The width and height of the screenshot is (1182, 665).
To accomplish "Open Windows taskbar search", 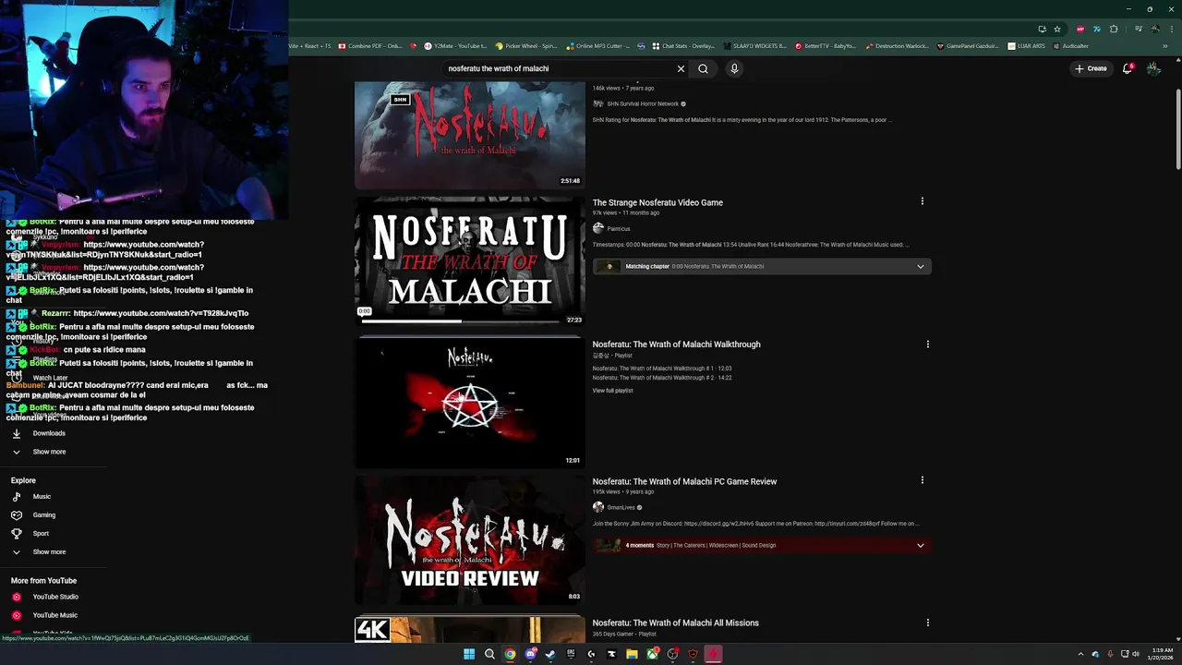I will pyautogui.click(x=489, y=654).
